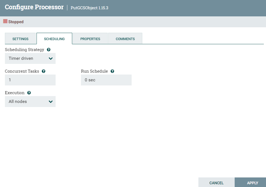Click the Concurrent Tasks label
The image size is (266, 187).
point(22,71)
